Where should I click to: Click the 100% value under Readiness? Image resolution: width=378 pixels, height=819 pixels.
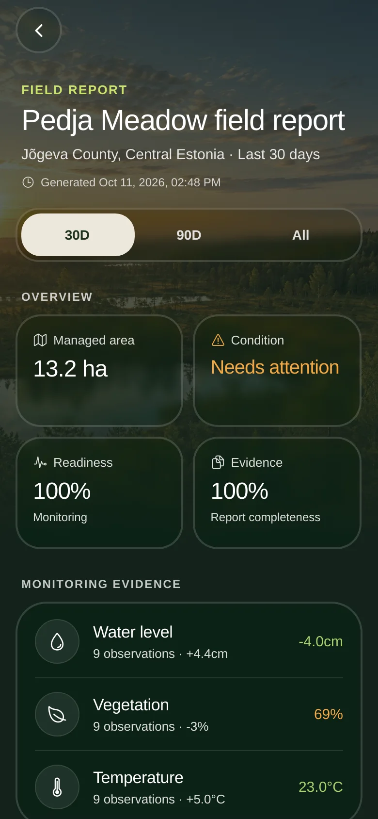point(62,491)
